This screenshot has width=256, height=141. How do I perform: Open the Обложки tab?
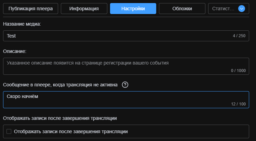point(182,9)
